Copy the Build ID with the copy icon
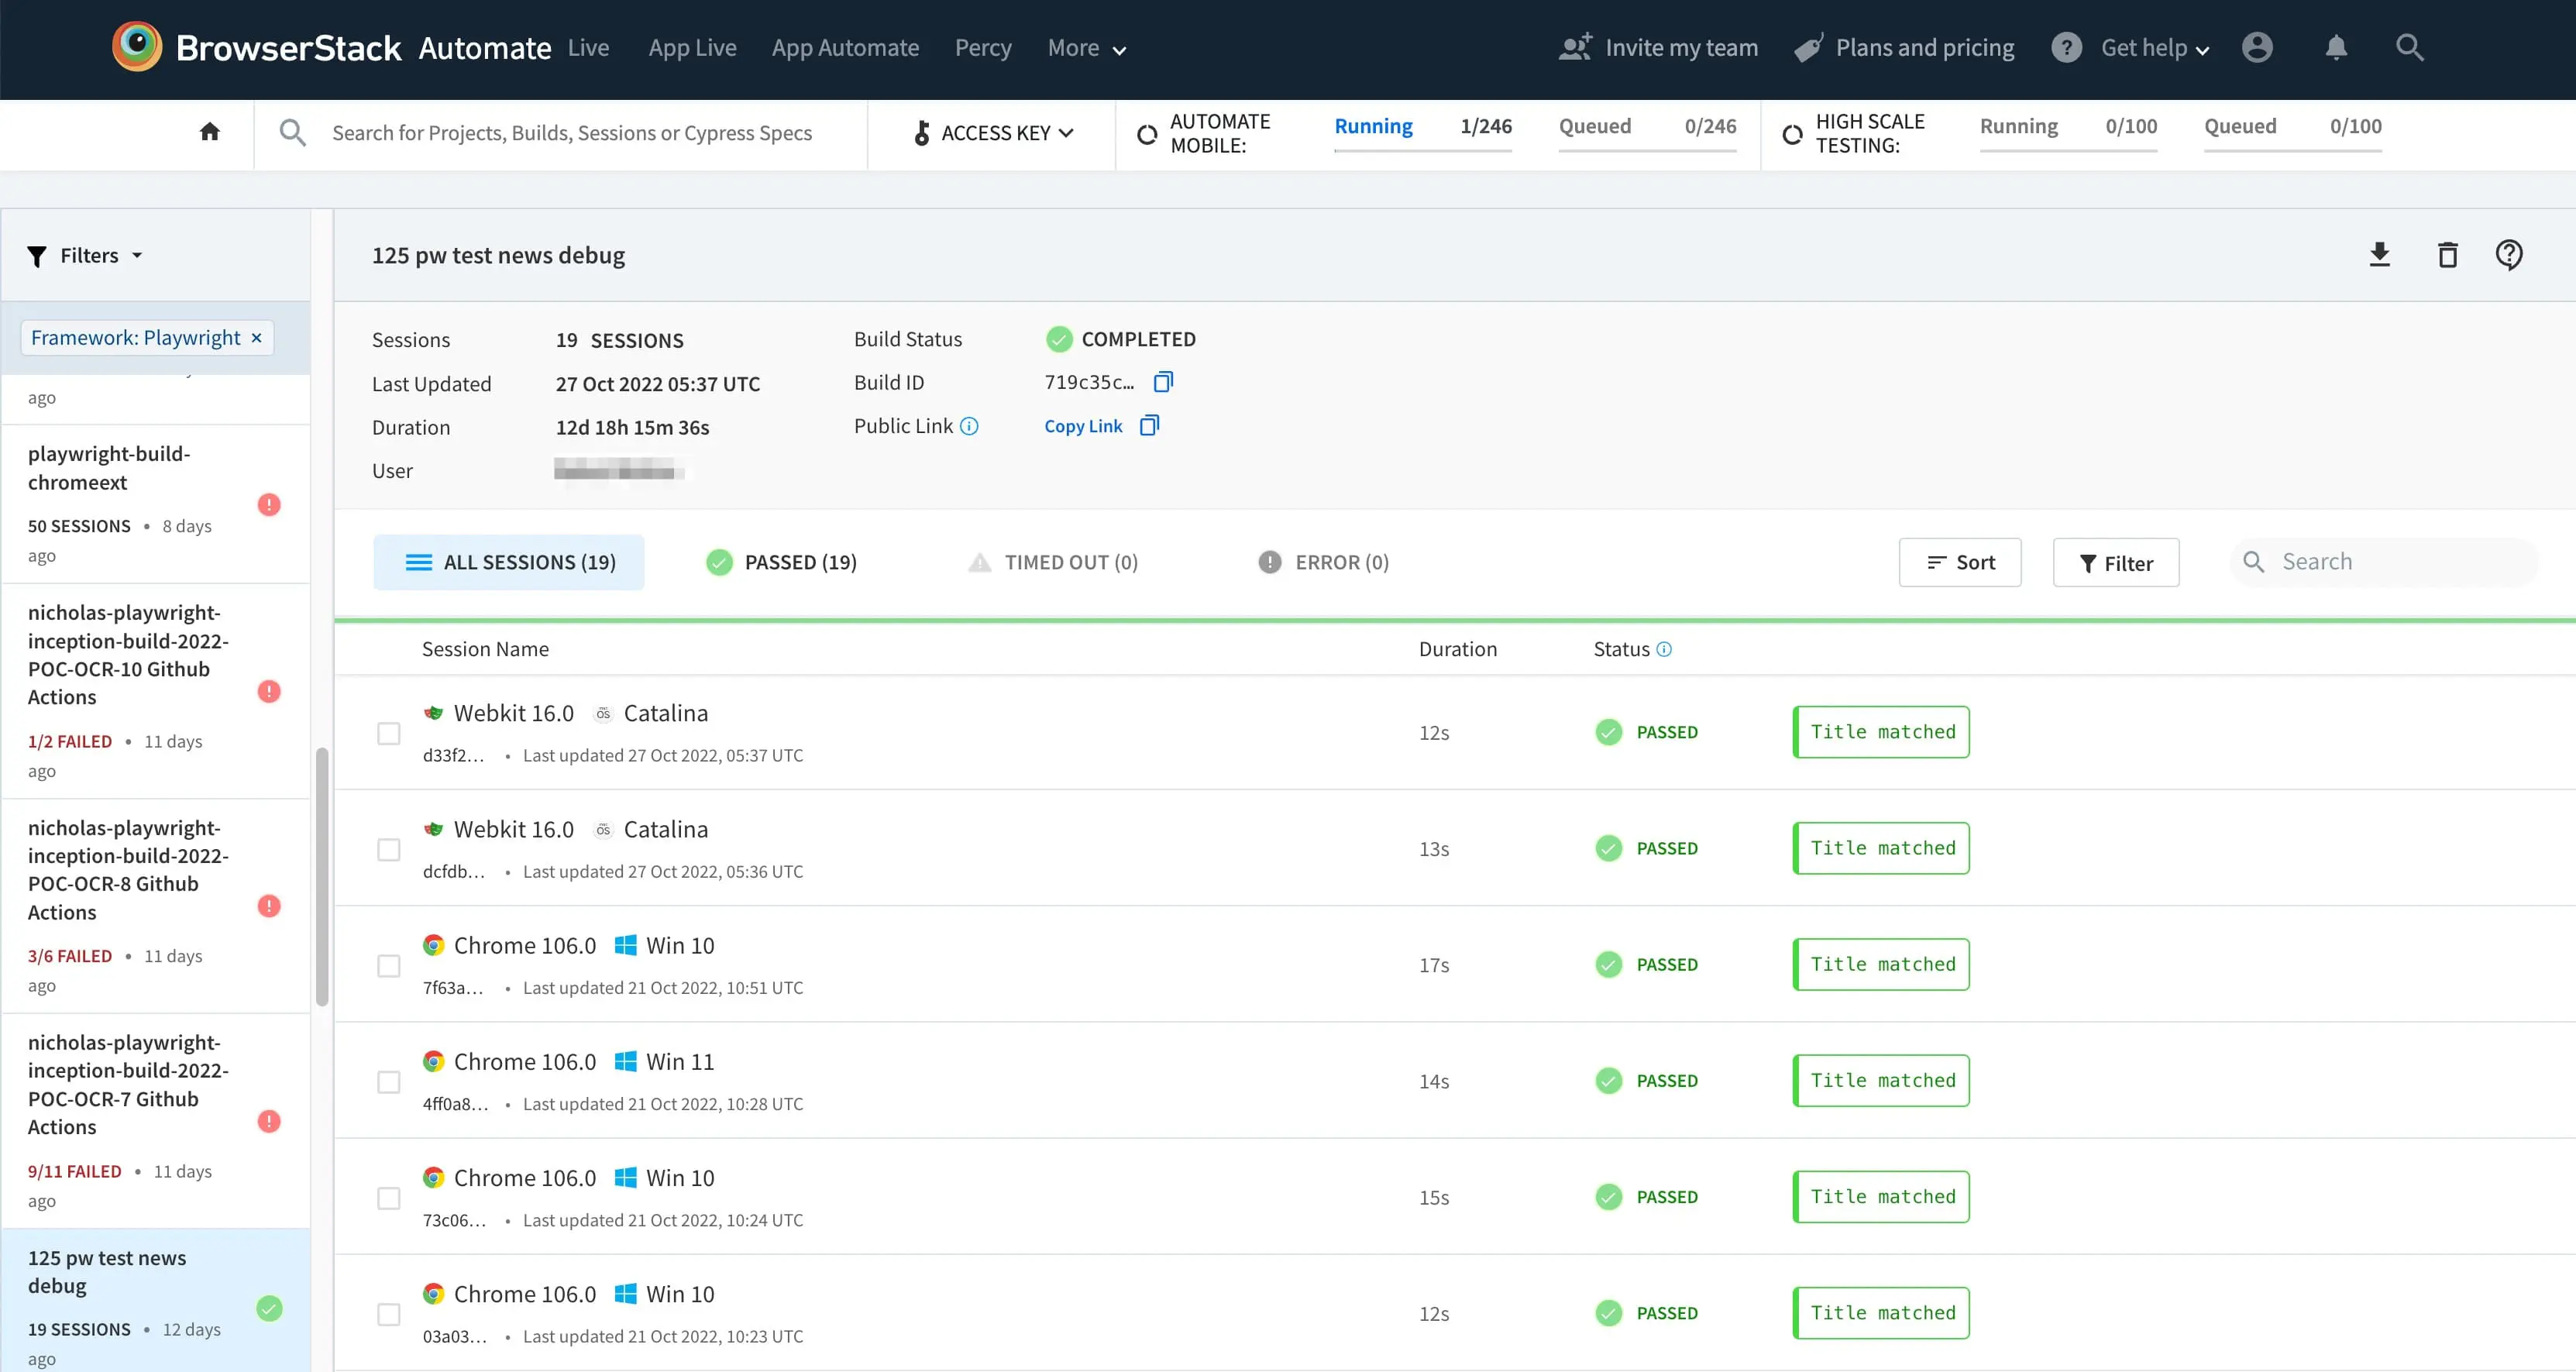The width and height of the screenshot is (2576, 1372). point(1163,382)
